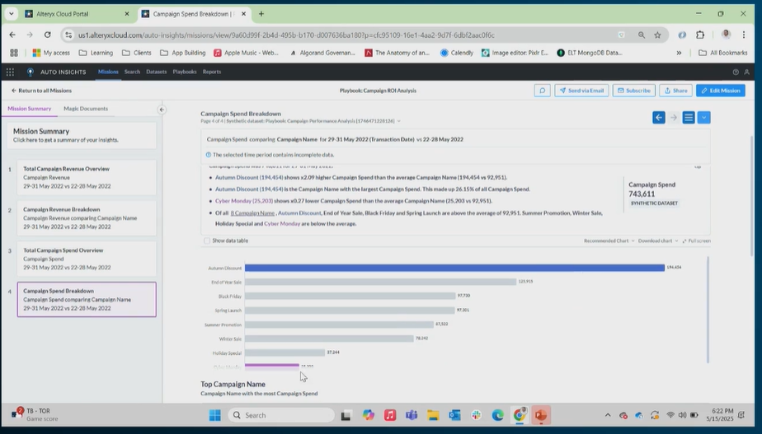Open the Search menu item
The height and width of the screenshot is (434, 762).
(x=132, y=72)
